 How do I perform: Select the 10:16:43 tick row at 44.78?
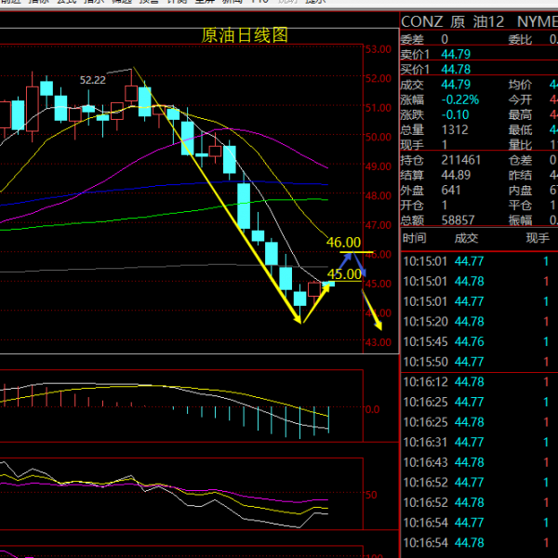(x=479, y=462)
